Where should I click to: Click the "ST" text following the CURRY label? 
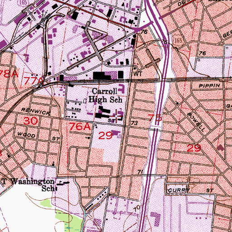click(x=210, y=190)
